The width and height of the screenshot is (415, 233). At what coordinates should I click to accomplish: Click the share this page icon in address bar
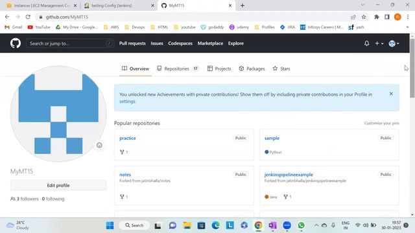coord(353,17)
